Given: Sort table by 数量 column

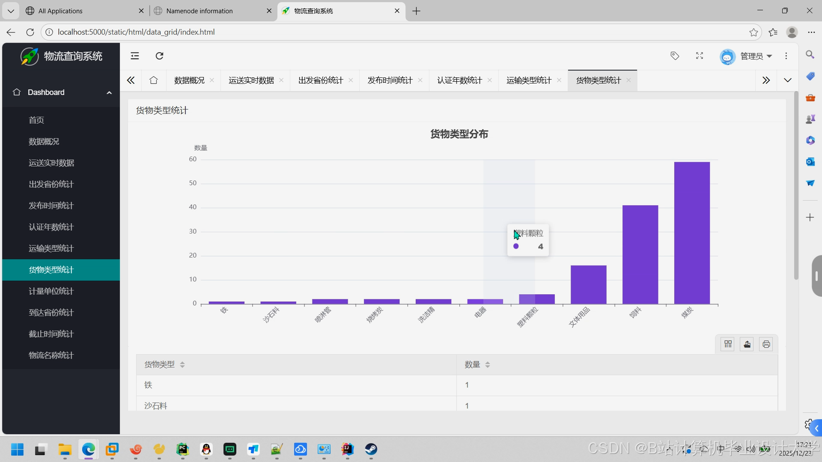Looking at the screenshot, I should 488,365.
